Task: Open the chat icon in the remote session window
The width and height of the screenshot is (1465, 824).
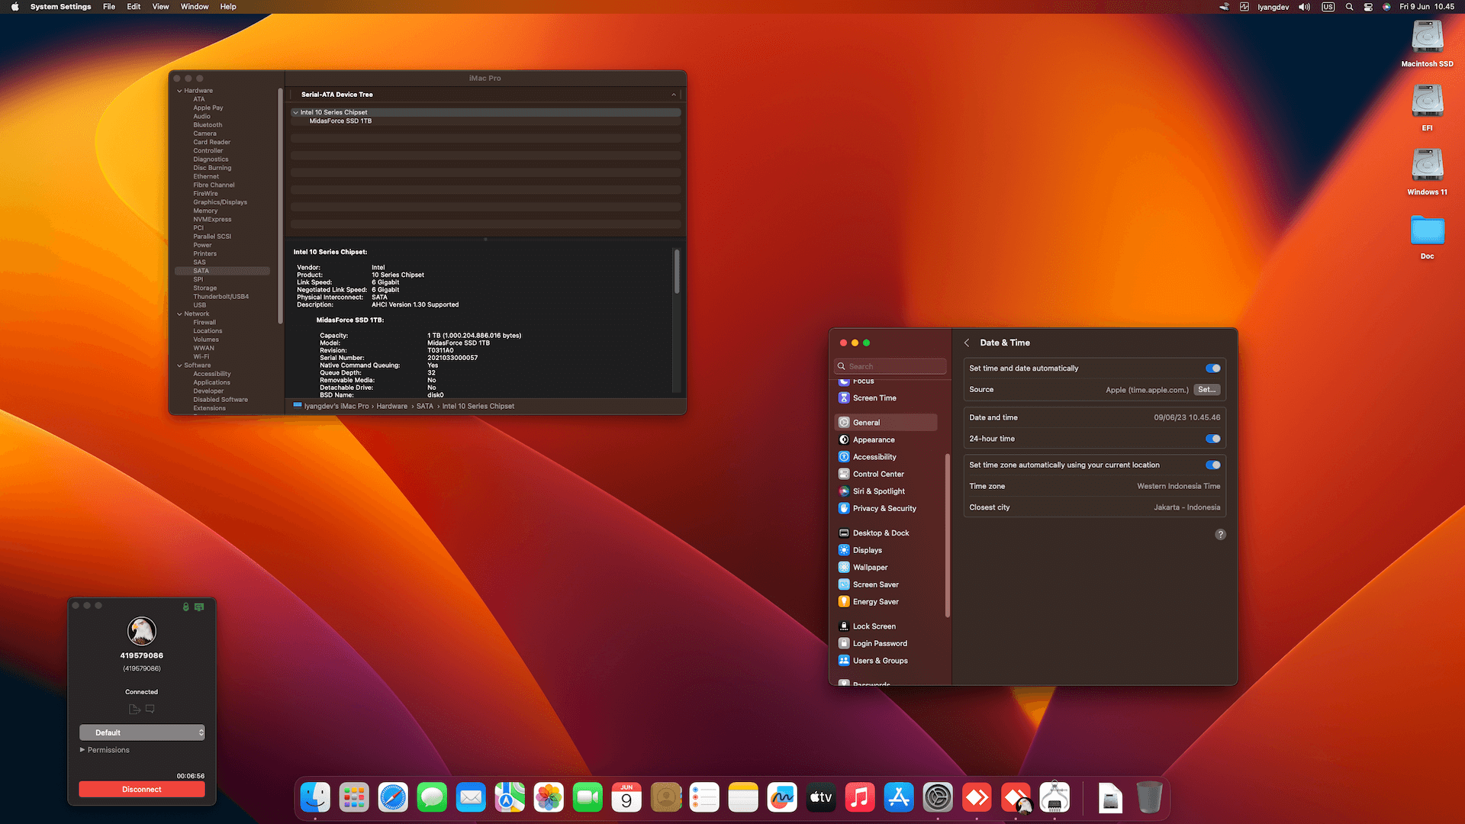Action: 150,709
